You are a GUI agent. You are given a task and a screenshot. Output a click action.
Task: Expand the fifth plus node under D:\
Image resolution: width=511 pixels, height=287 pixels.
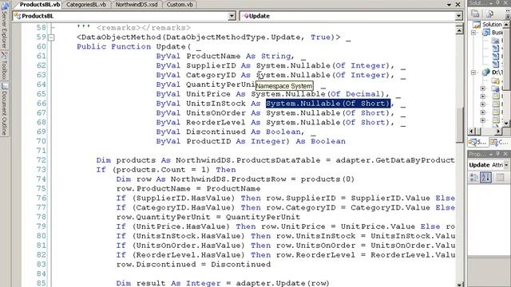[x=482, y=120]
